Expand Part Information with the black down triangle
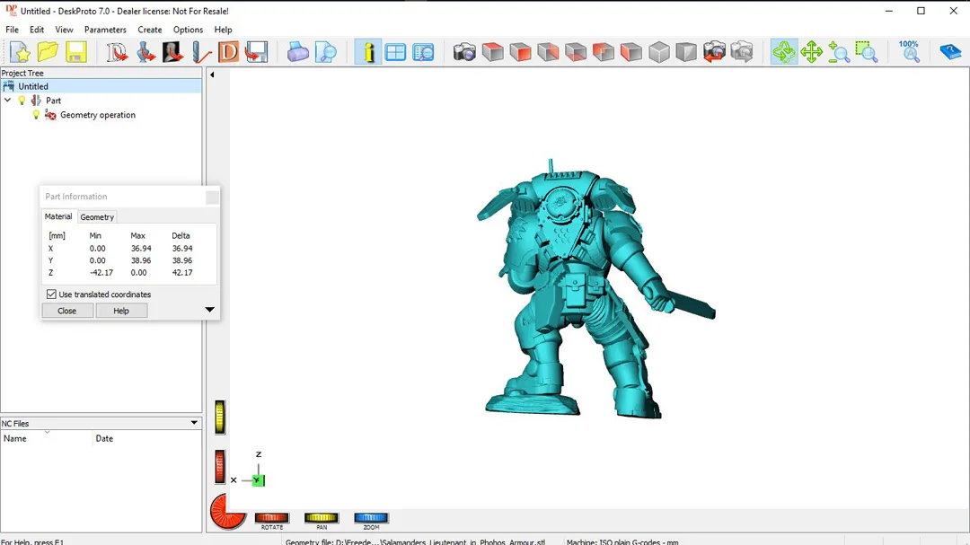The height and width of the screenshot is (545, 970). point(209,309)
